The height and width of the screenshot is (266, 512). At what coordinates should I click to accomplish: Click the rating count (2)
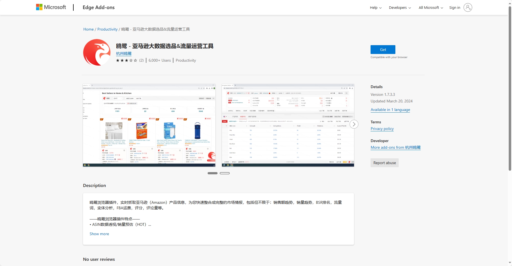pyautogui.click(x=141, y=60)
